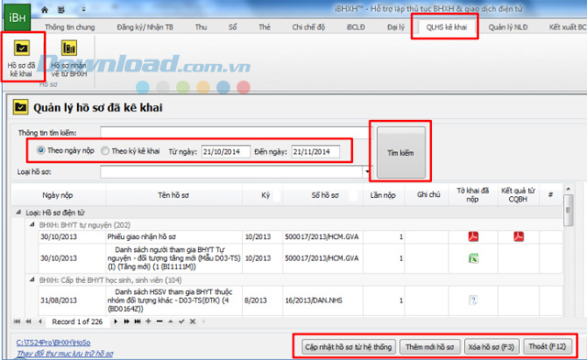Open the Loại hồ sơ dropdown arrow
Screen dimensions: 587x360
pyautogui.click(x=367, y=172)
